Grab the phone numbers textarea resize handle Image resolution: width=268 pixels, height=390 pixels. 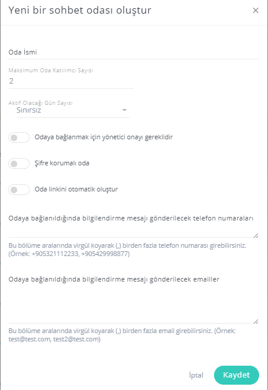256,235
